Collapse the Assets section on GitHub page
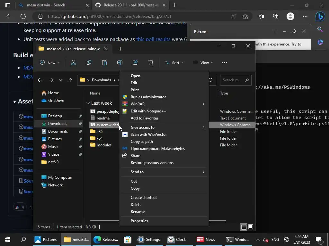Image resolution: width=329 pixels, height=246 pixels. click(15, 102)
